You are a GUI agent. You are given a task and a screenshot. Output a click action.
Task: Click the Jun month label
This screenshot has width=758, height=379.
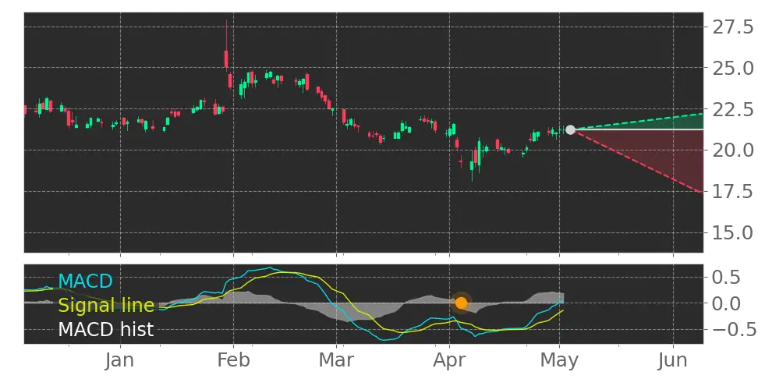coord(674,361)
